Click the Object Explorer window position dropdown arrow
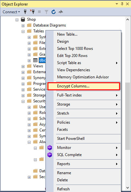Viewport: 131px width, 192px height. [x=117, y=4]
